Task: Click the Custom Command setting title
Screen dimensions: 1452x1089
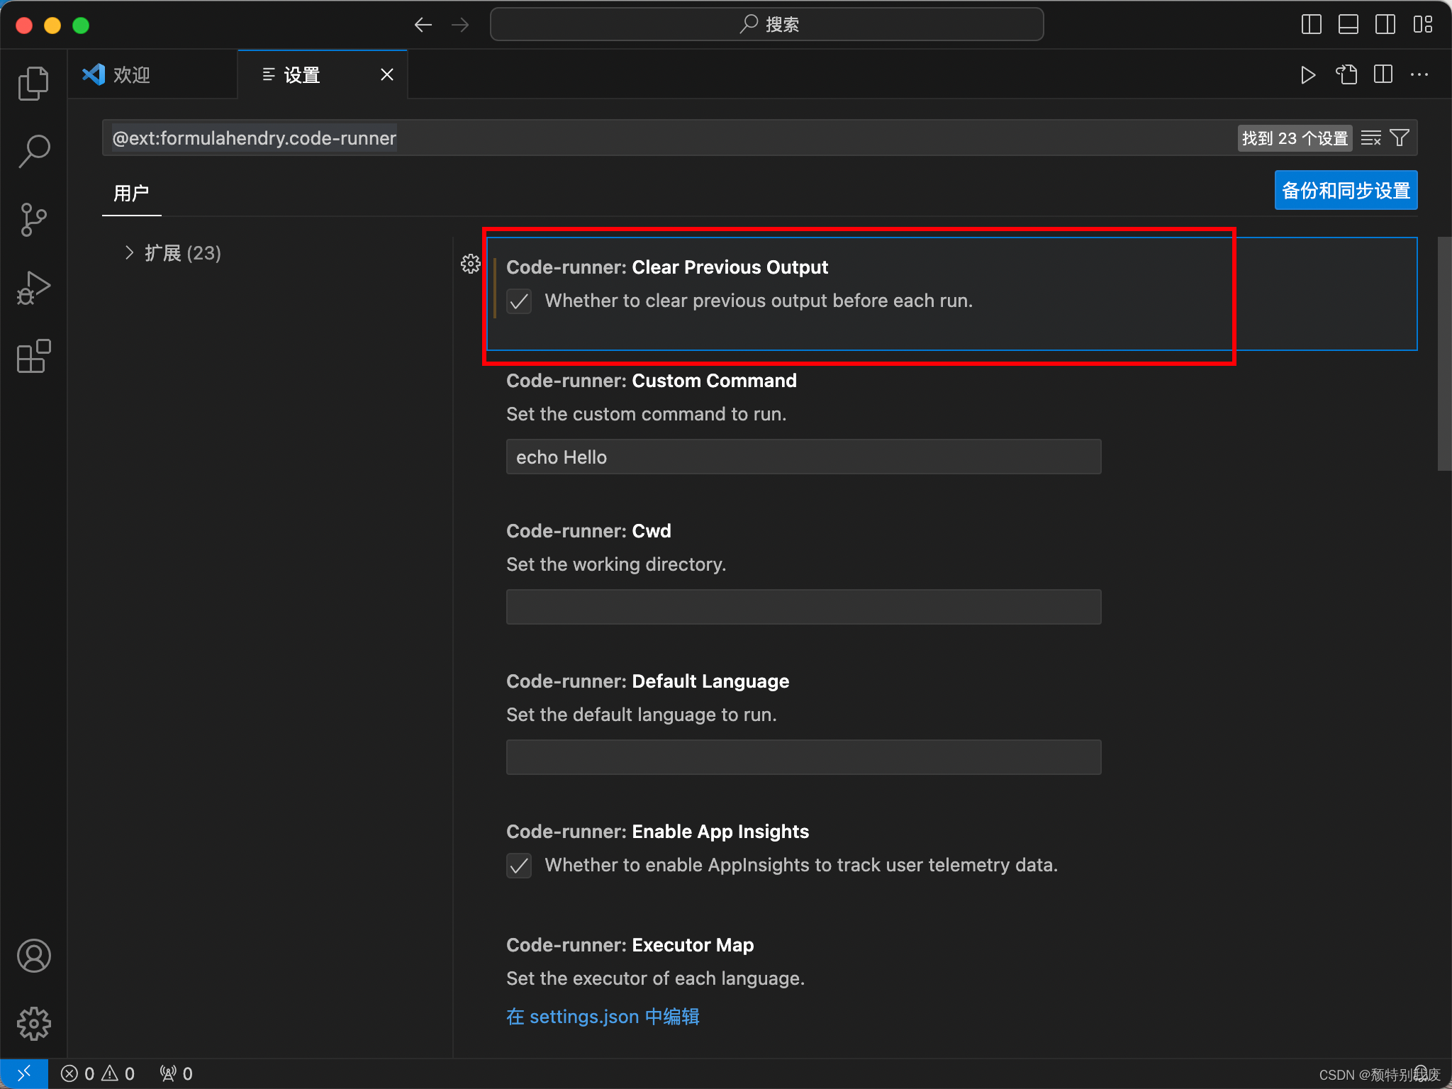Action: click(652, 381)
